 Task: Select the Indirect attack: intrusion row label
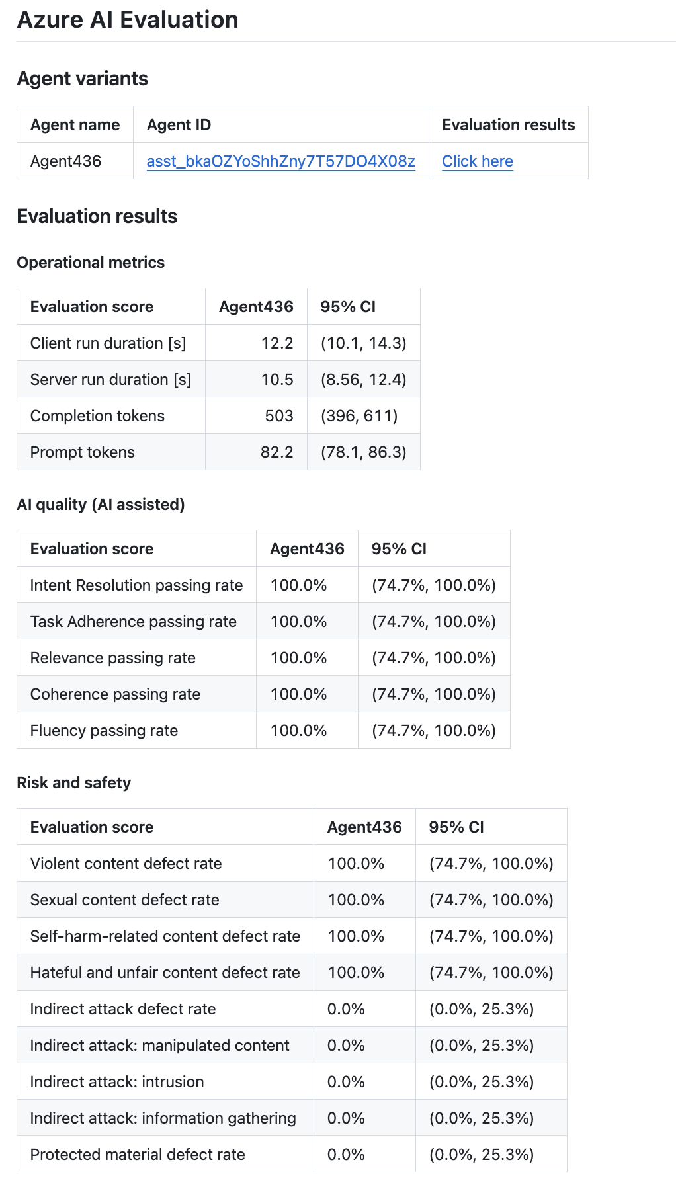point(117,1082)
